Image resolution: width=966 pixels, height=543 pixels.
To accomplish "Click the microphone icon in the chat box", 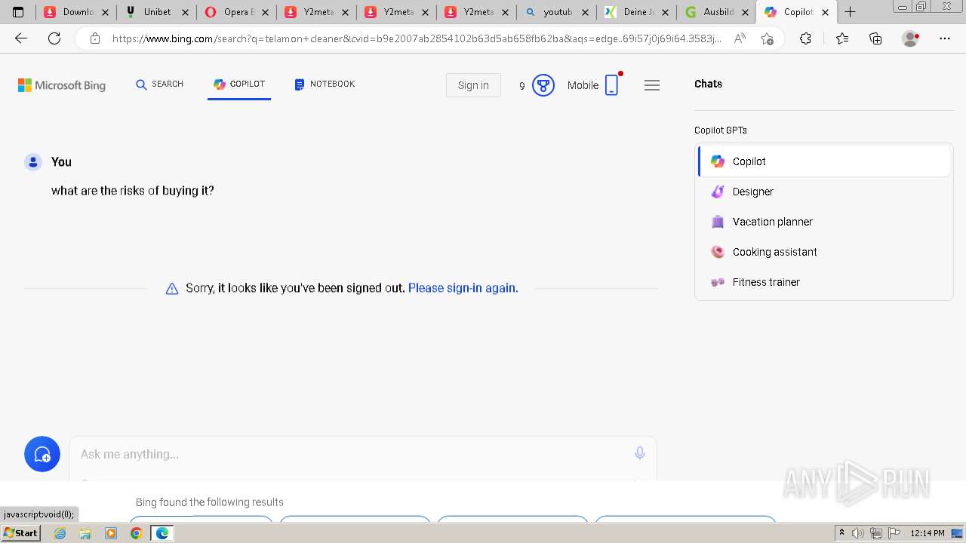I will pos(640,453).
